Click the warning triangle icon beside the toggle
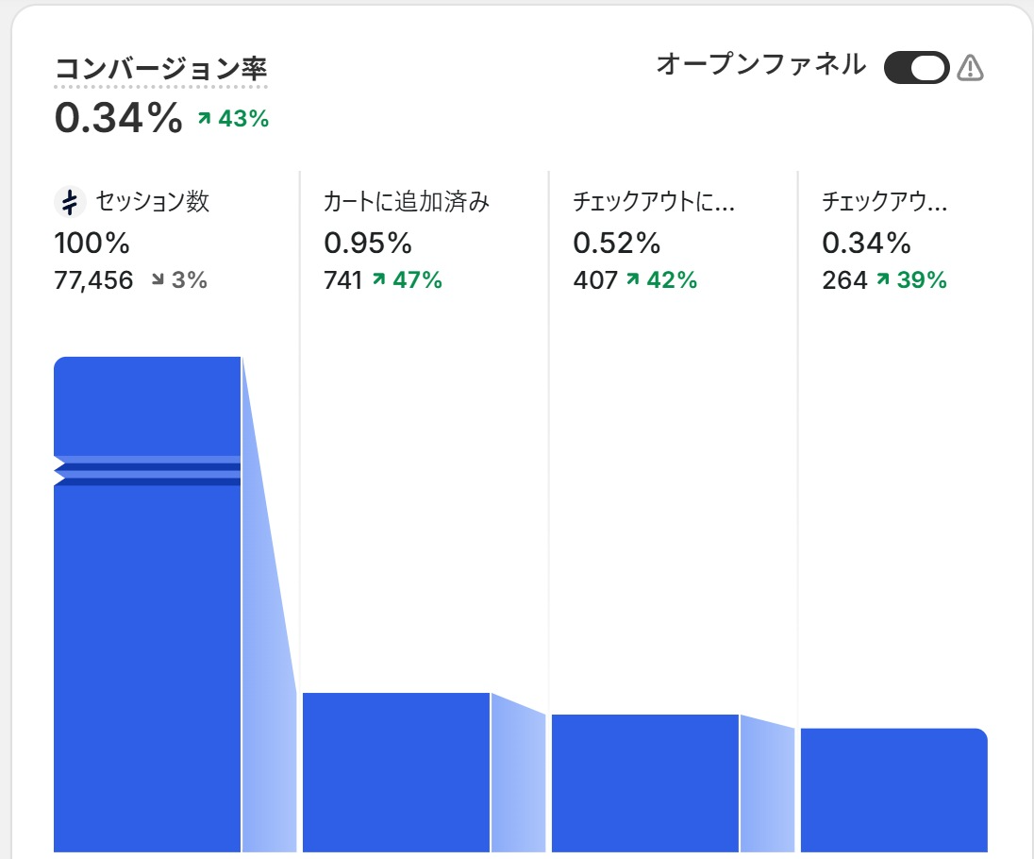 tap(970, 68)
